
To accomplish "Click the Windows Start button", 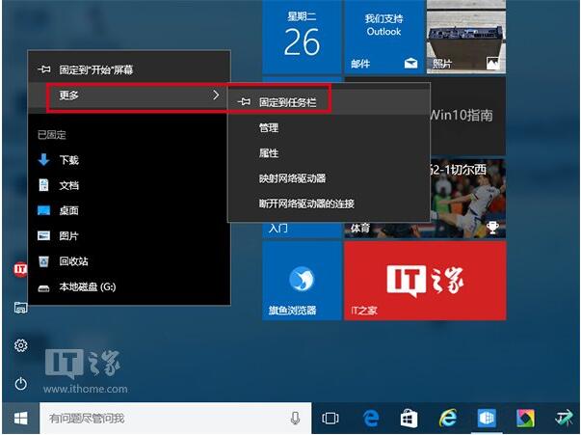I will click(x=19, y=418).
